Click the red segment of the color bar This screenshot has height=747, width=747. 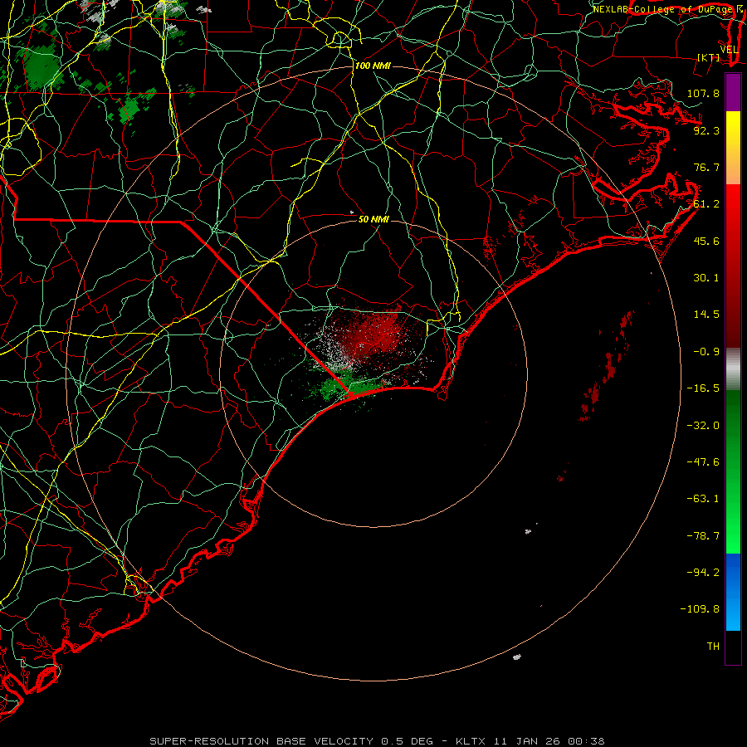(x=733, y=266)
